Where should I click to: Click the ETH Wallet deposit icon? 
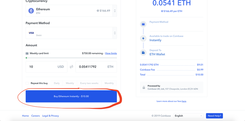143,53
